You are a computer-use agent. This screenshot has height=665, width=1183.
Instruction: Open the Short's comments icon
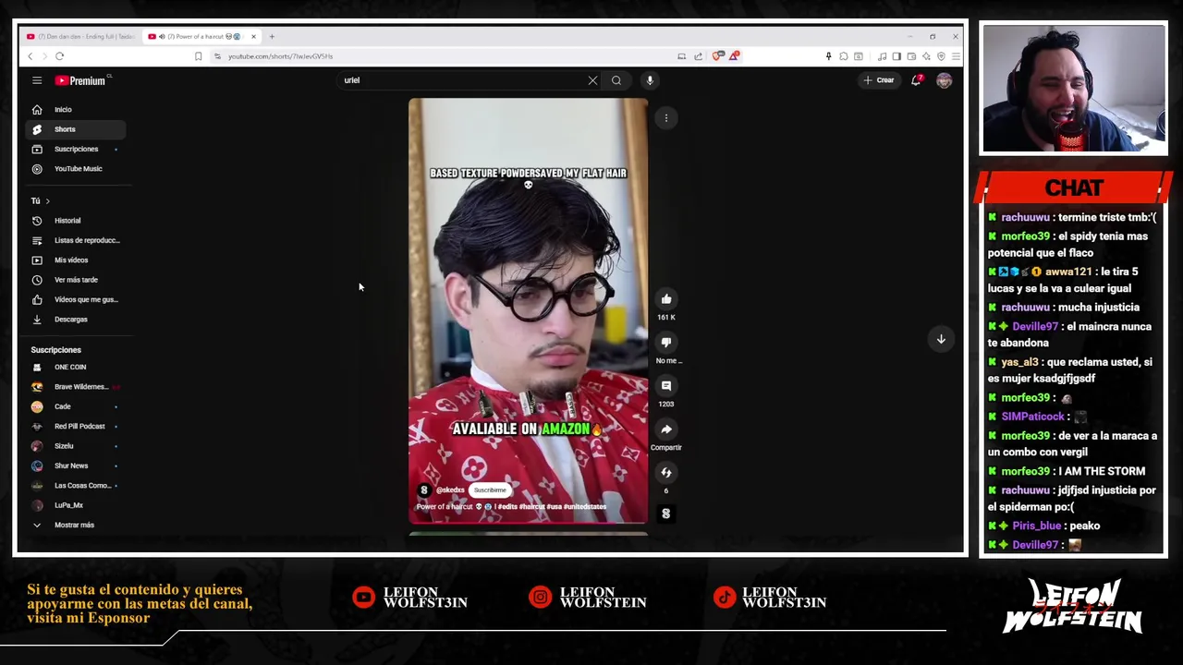[665, 386]
